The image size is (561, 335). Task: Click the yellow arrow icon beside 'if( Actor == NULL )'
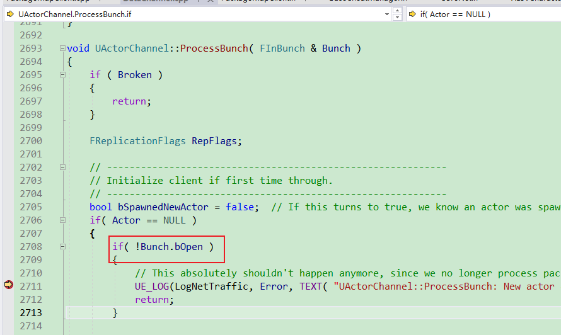coord(412,14)
